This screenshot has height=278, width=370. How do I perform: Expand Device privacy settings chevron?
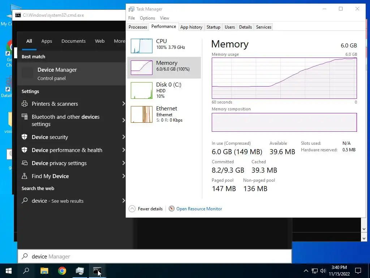point(124,163)
